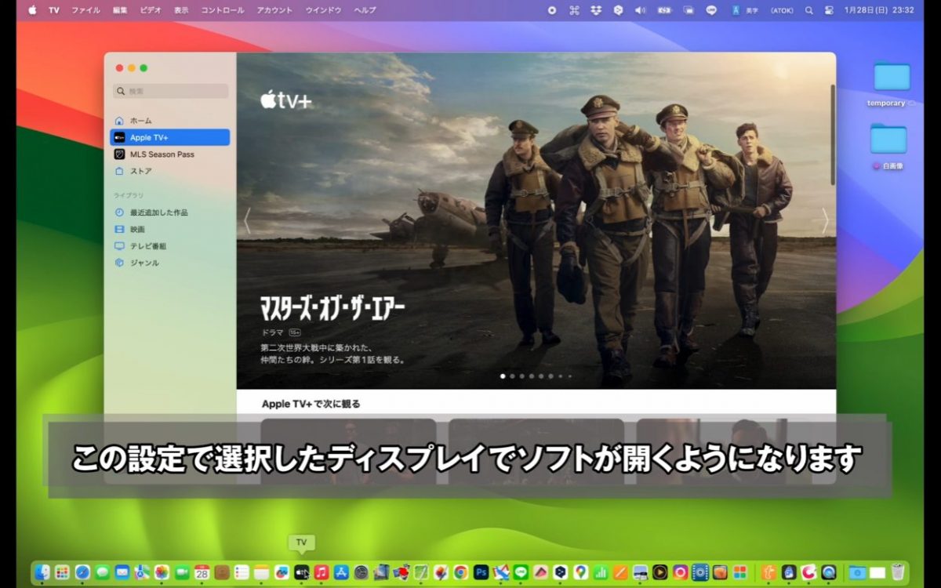941x588 pixels.
Task: Open Numbers from the Dock
Action: pyautogui.click(x=601, y=572)
